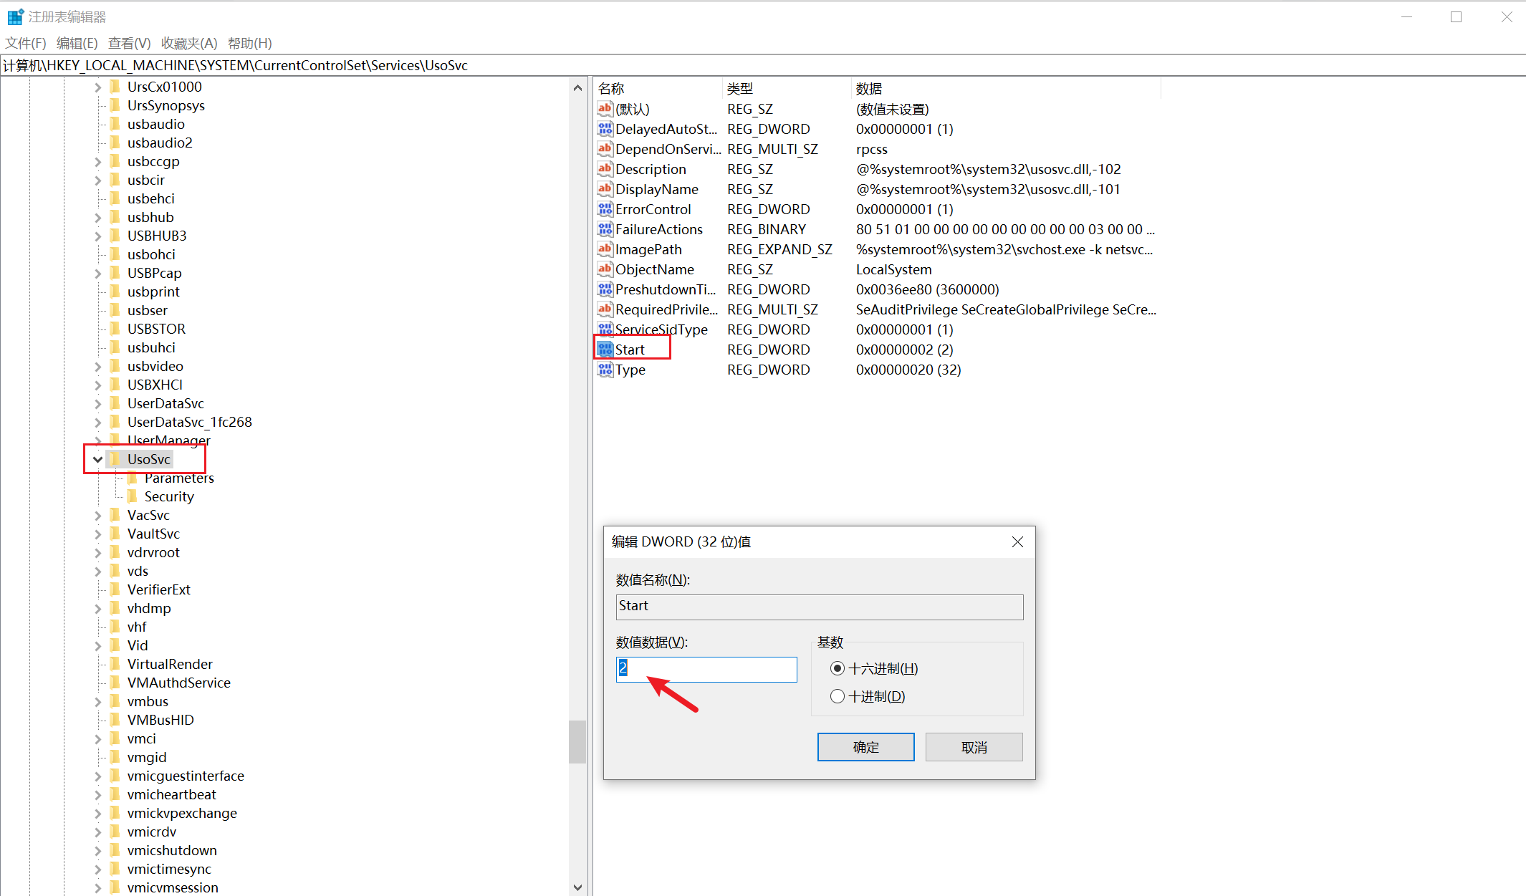Open 文件 file menu in registry editor
Viewport: 1526px width, 896px height.
click(x=28, y=43)
